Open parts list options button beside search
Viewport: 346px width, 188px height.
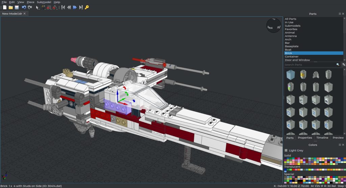(344, 65)
